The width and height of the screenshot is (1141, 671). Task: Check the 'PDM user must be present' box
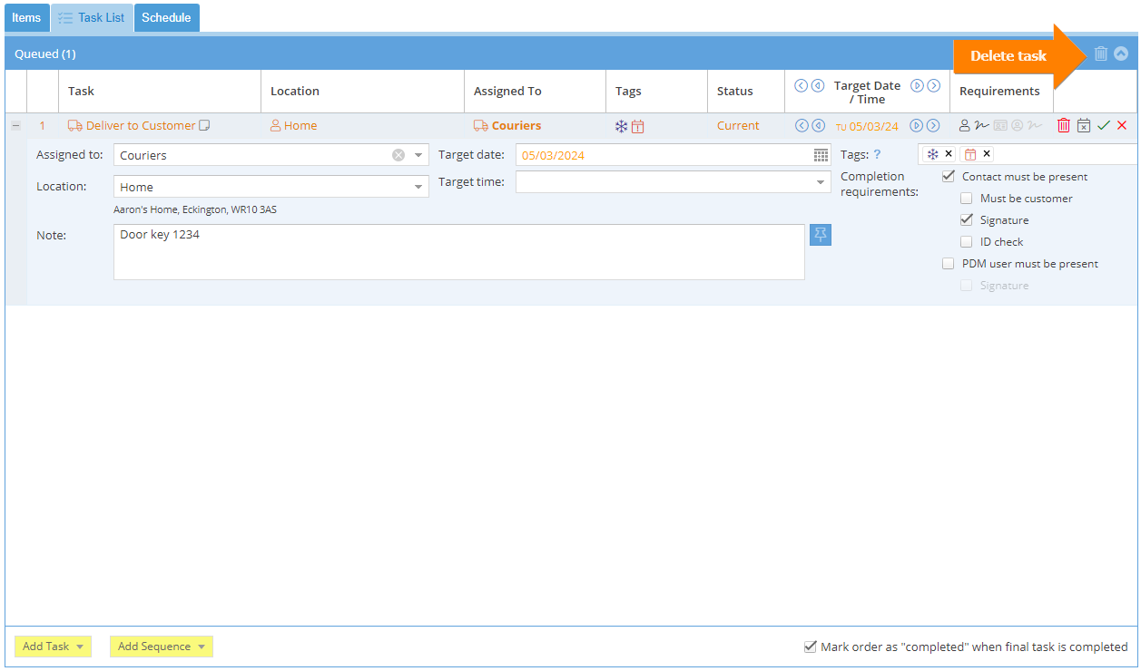[949, 264]
